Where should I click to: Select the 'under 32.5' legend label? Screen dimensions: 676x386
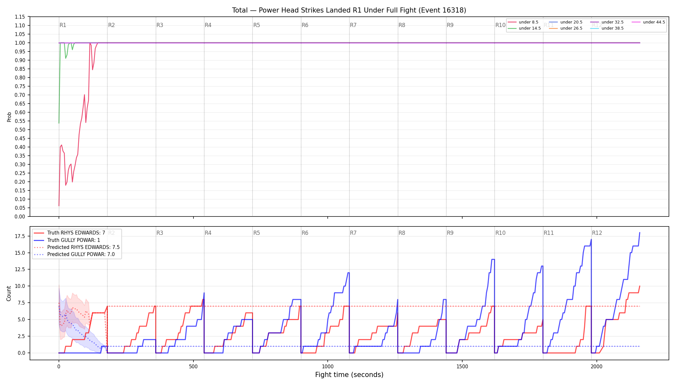point(613,22)
